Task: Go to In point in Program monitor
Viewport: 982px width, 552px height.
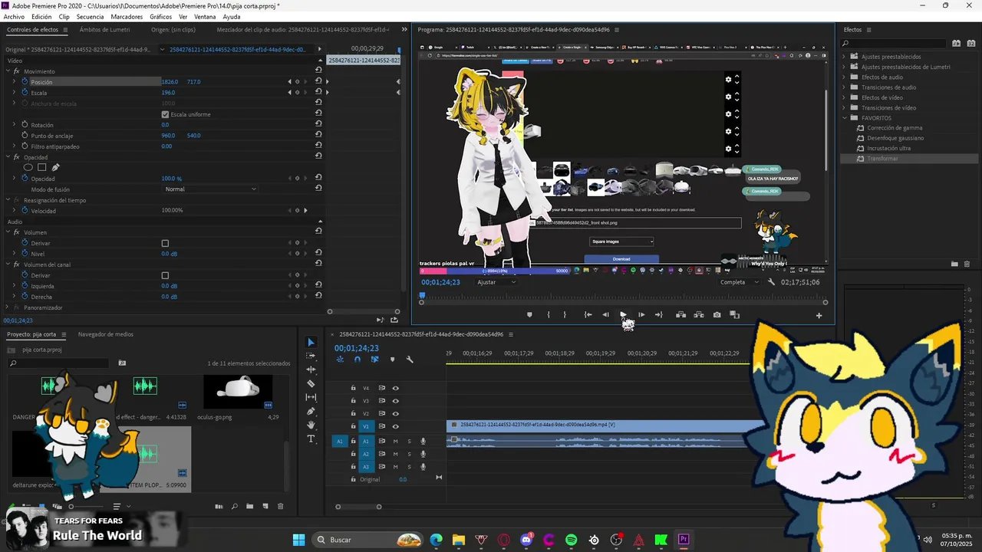Action: coord(588,314)
